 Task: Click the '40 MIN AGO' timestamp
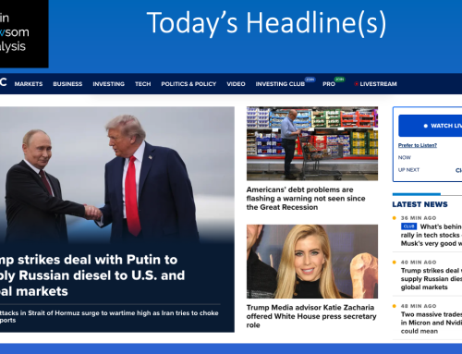(419, 262)
